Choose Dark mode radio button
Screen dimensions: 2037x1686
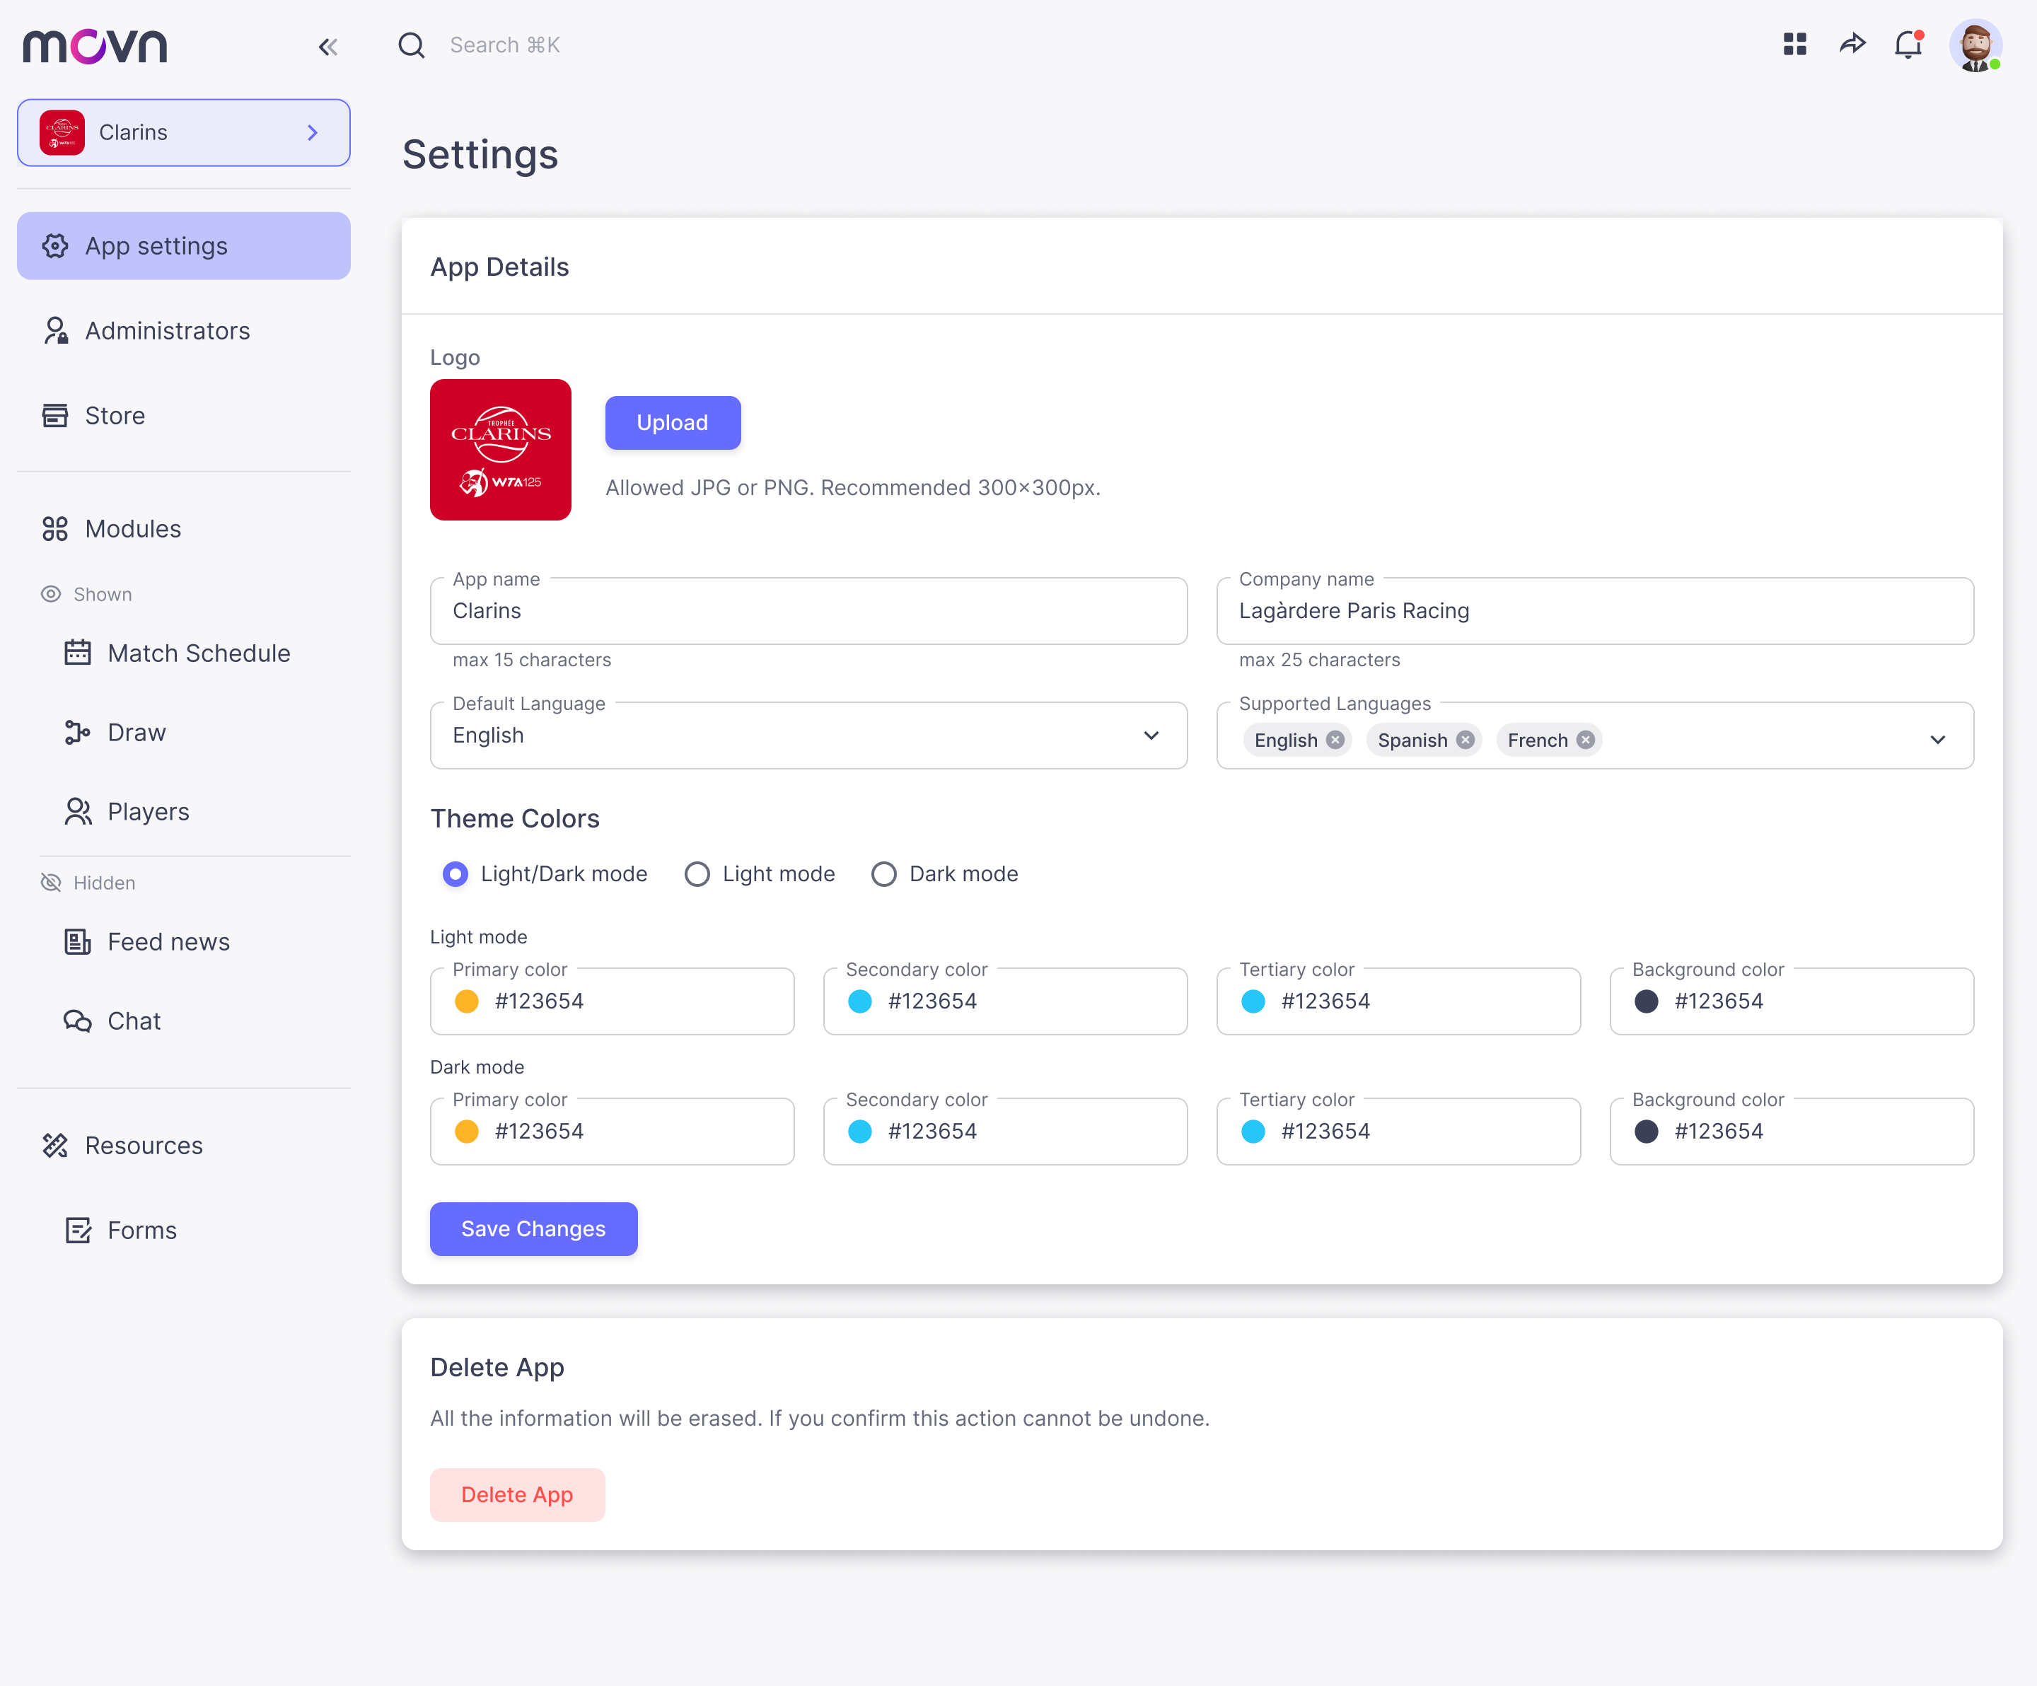click(883, 874)
